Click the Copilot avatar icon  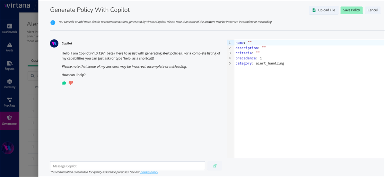point(54,43)
